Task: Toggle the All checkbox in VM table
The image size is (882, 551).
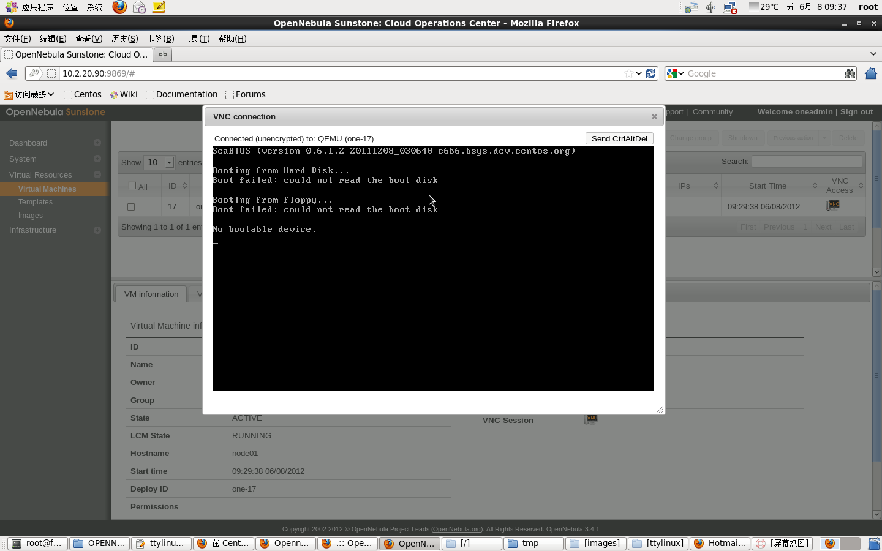Action: (x=132, y=186)
